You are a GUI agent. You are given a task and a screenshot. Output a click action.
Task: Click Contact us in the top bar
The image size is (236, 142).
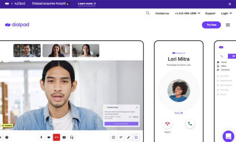coord(162,13)
